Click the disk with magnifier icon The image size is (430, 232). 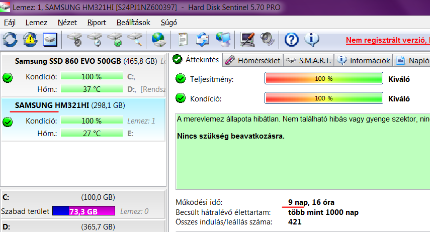pos(135,40)
